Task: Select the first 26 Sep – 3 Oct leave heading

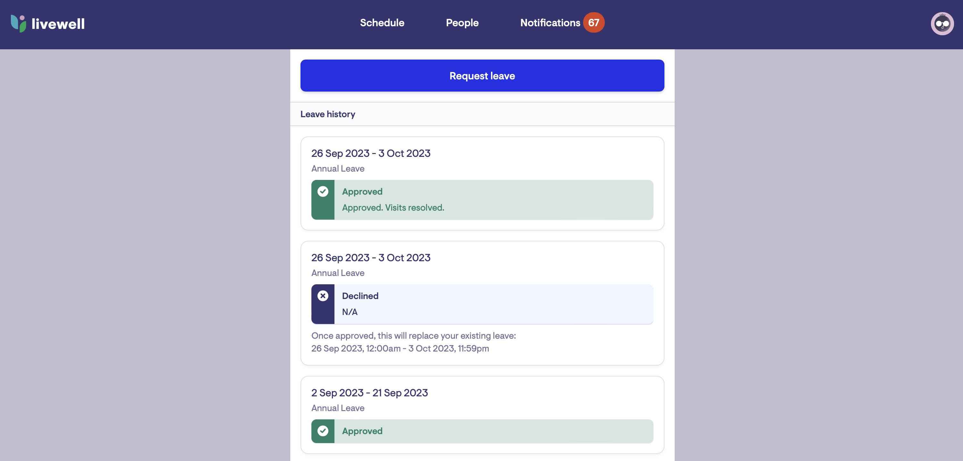Action: click(x=370, y=153)
